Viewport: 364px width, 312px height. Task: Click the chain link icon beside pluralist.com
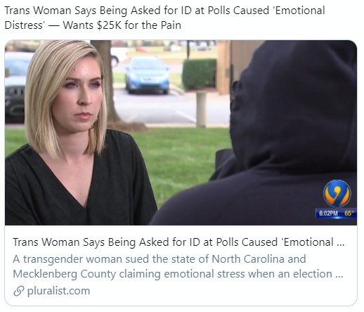tap(19, 291)
